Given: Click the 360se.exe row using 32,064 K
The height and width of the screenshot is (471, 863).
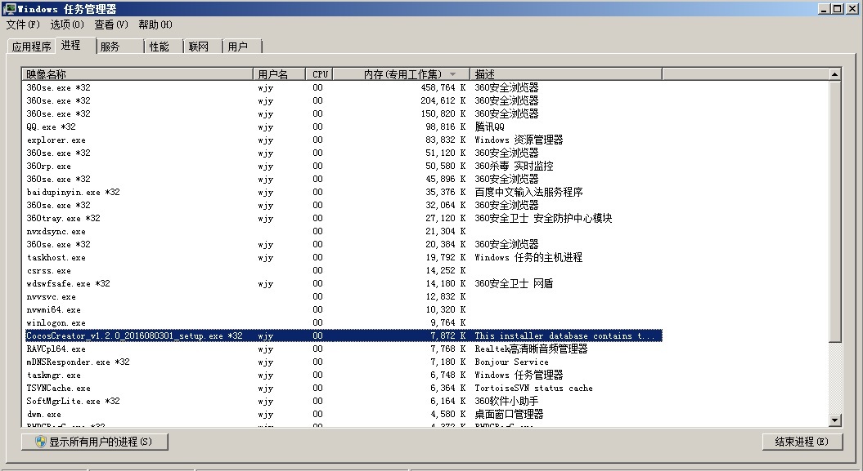Looking at the screenshot, I should coord(344,206).
